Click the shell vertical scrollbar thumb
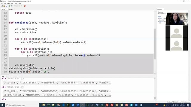191x107 pixels. coord(155,98)
